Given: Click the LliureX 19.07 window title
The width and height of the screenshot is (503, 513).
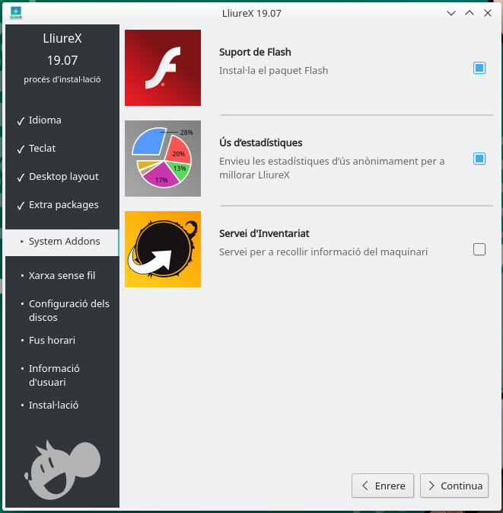Looking at the screenshot, I should (x=251, y=13).
